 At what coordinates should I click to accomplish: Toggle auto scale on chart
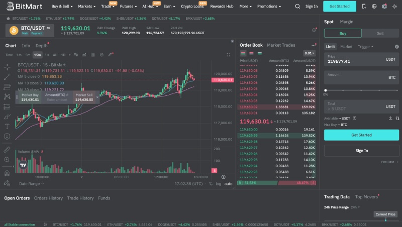[228, 184]
